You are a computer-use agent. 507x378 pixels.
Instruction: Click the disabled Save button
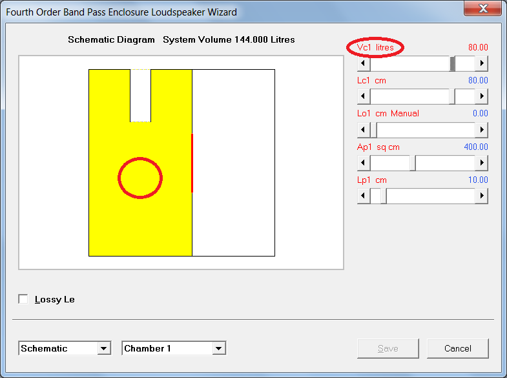pos(388,348)
